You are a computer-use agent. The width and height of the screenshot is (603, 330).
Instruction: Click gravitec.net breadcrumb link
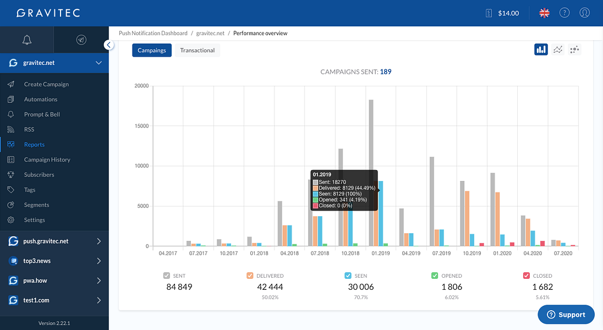[210, 33]
